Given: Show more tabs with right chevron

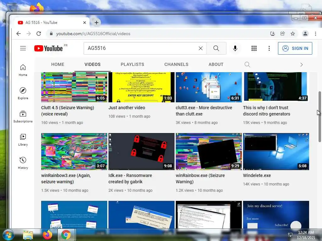Looking at the screenshot, I should 302,65.
